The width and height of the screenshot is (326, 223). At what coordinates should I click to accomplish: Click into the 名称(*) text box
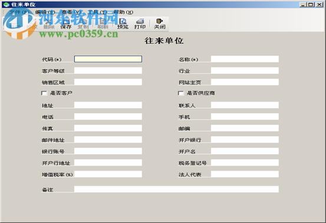[245, 59]
